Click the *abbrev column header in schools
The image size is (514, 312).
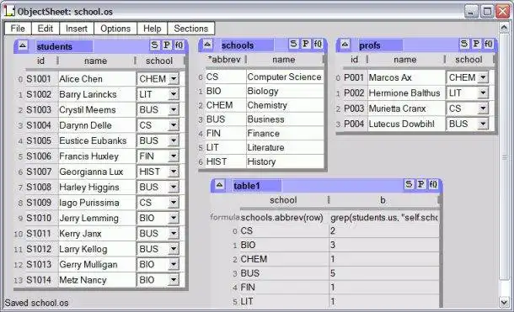tap(225, 60)
